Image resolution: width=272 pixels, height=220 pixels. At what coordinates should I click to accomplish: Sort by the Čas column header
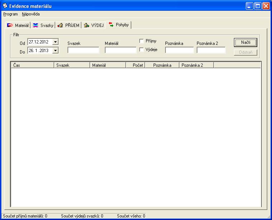[32, 65]
